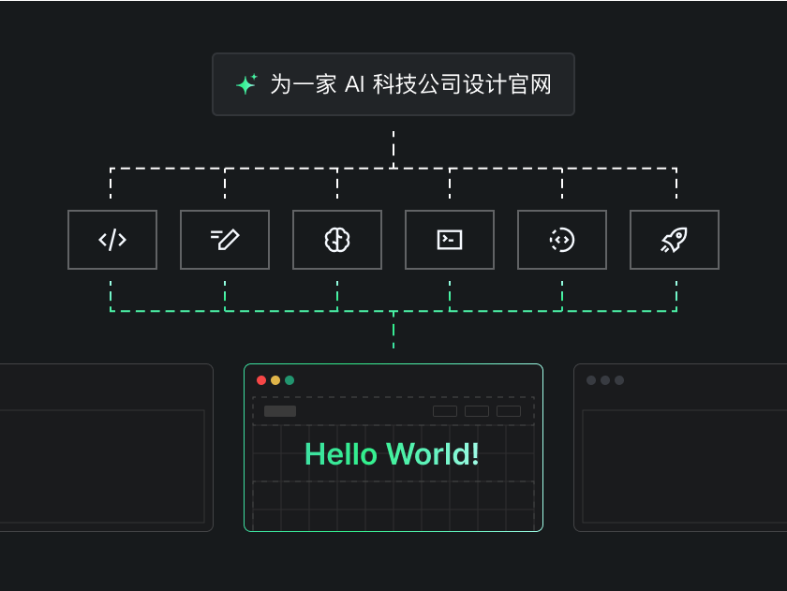Click the gray window dots on right preview
The width and height of the screenshot is (787, 591).
point(605,380)
